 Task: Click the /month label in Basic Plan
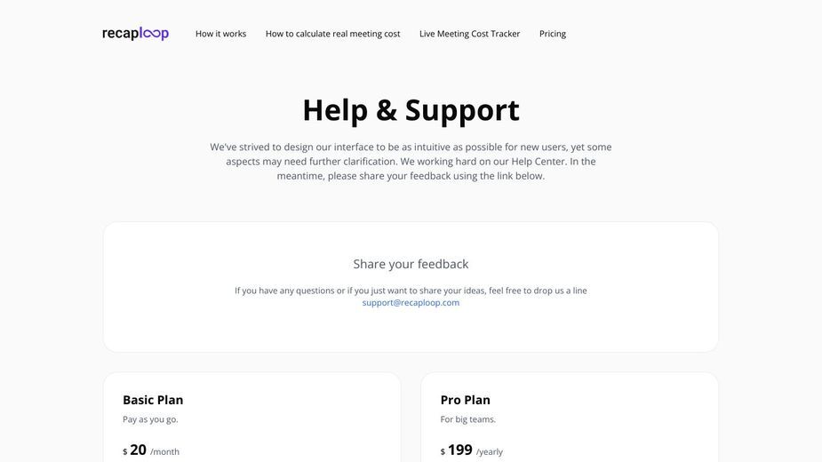(x=164, y=451)
